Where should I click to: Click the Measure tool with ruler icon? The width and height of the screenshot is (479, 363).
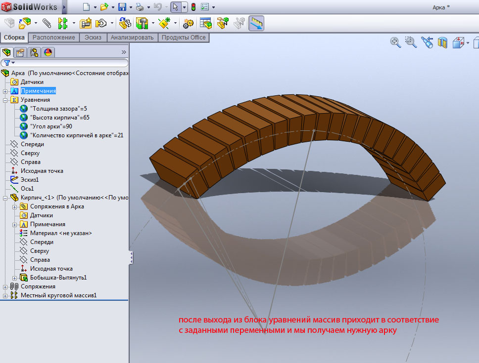[256, 23]
